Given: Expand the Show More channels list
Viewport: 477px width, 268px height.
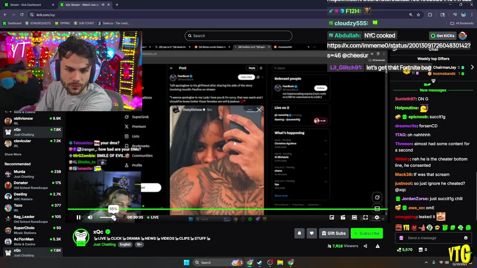Looking at the screenshot, I should (13, 154).
